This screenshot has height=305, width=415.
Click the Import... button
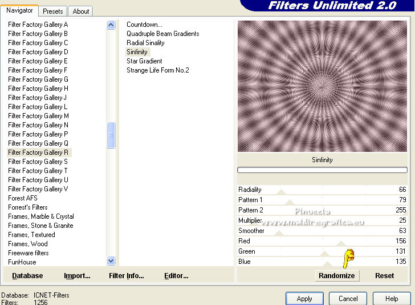click(77, 276)
